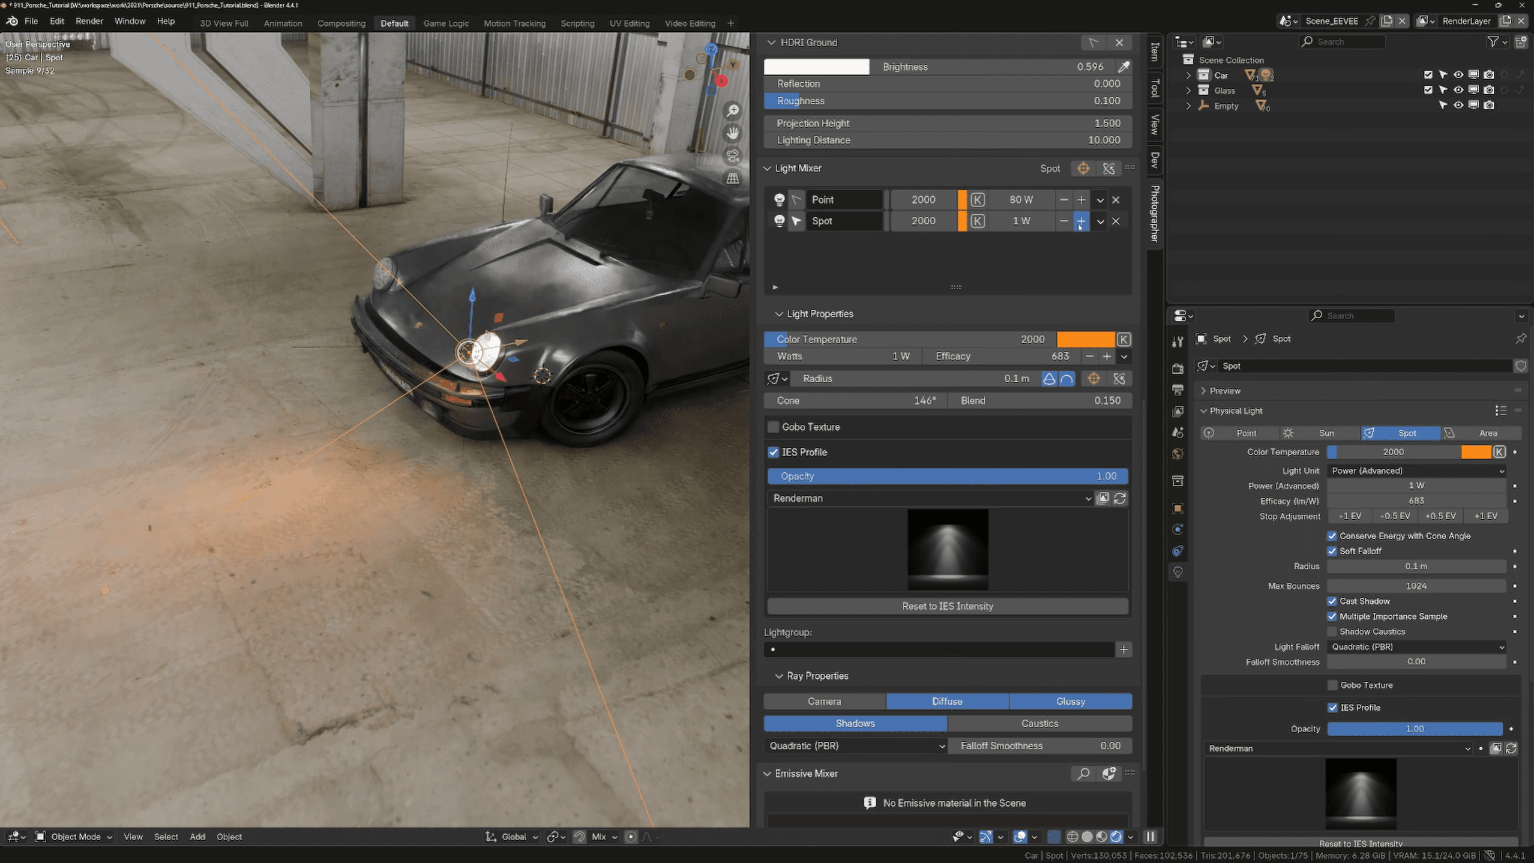1534x863 pixels.
Task: Click the IES profile preview thumbnail
Action: click(x=947, y=549)
